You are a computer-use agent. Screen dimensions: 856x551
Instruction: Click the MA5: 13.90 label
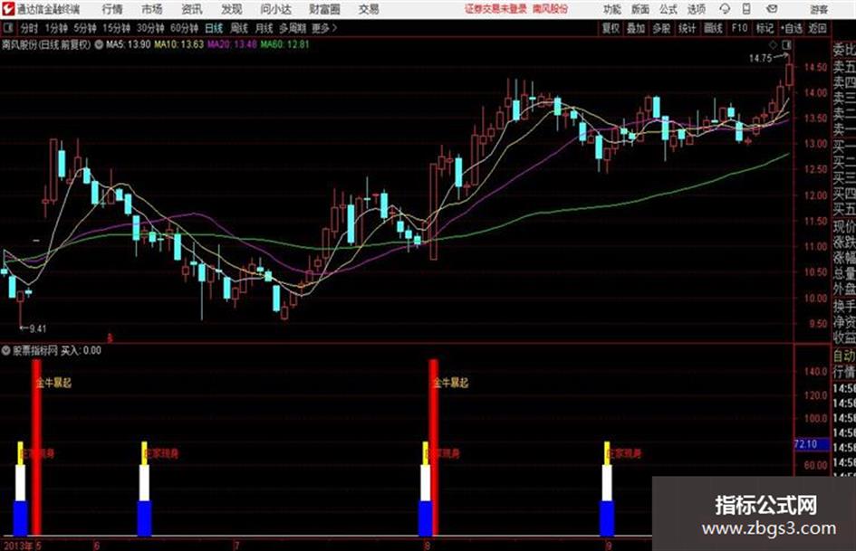click(x=128, y=44)
